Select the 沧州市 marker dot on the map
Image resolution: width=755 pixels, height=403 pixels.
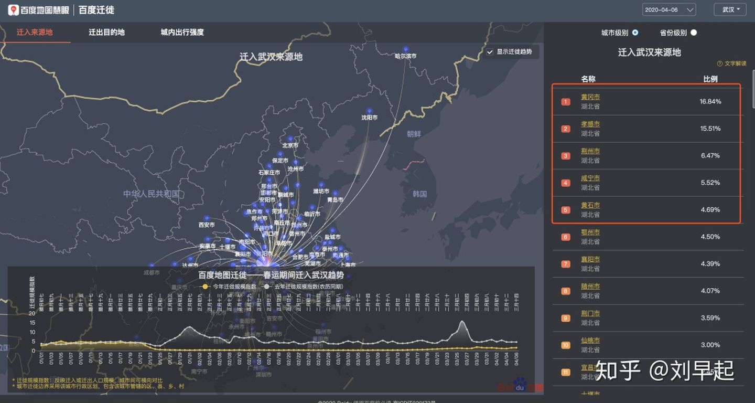pos(295,163)
